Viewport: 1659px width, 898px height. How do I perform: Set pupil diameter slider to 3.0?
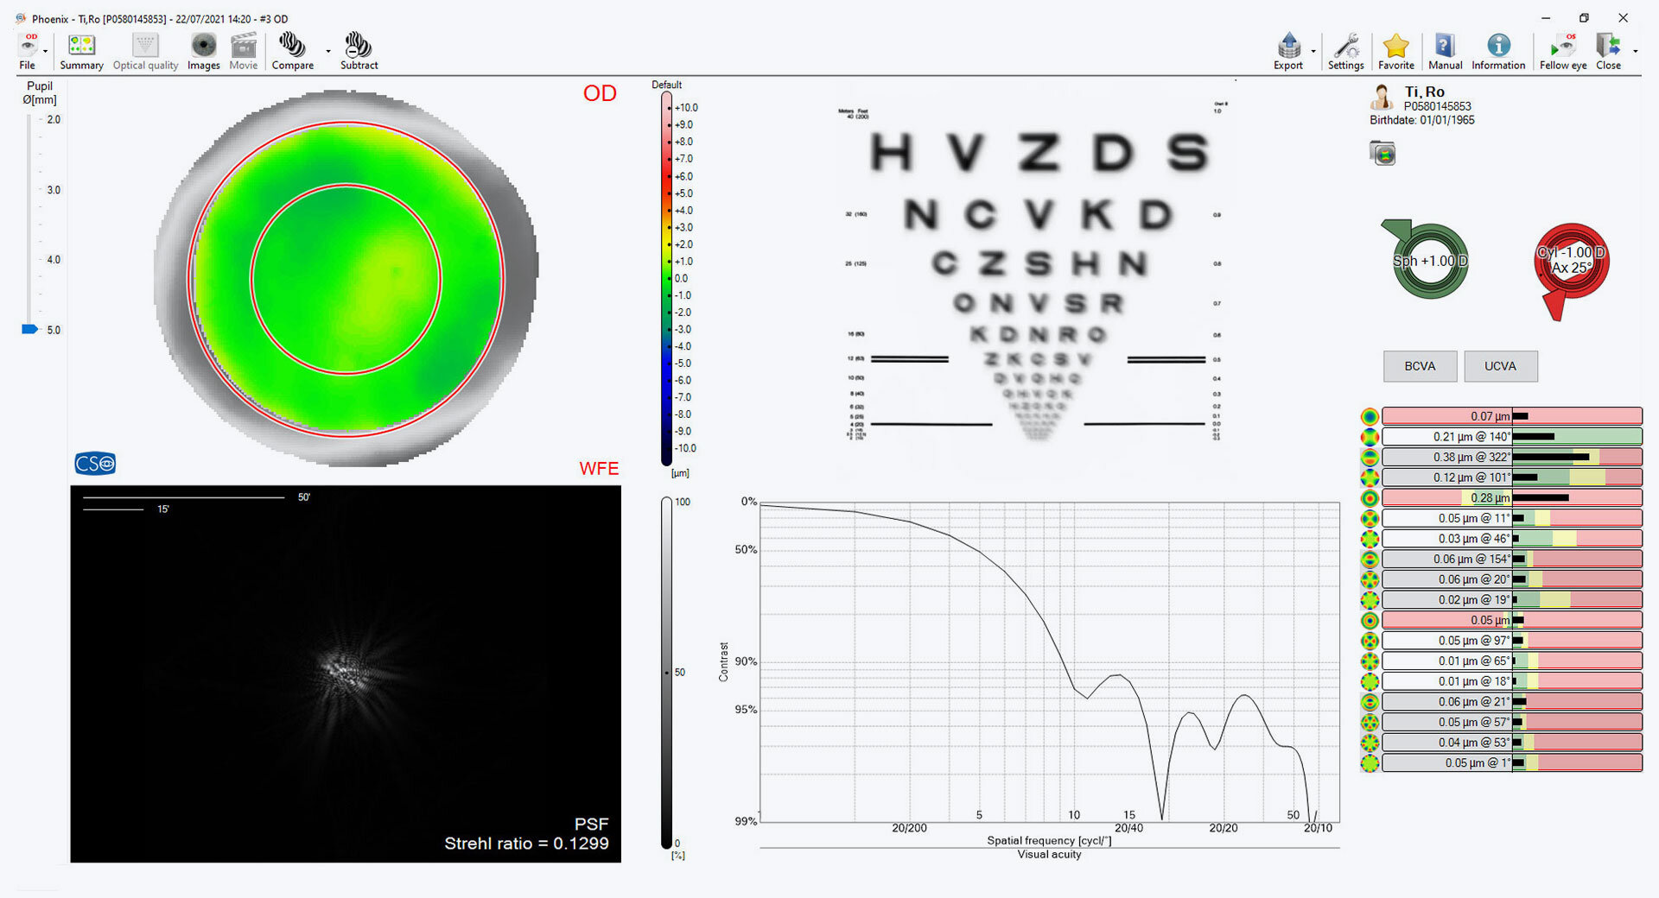pos(30,190)
